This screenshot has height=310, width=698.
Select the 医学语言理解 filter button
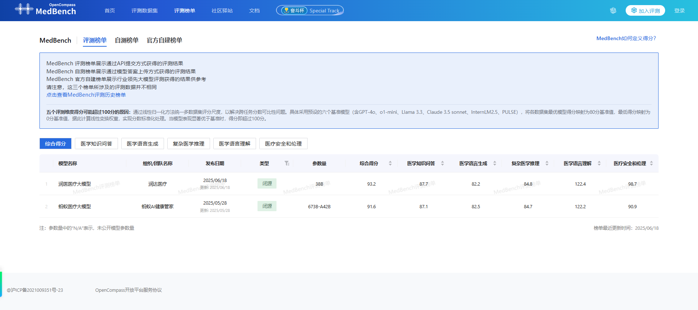(234, 144)
